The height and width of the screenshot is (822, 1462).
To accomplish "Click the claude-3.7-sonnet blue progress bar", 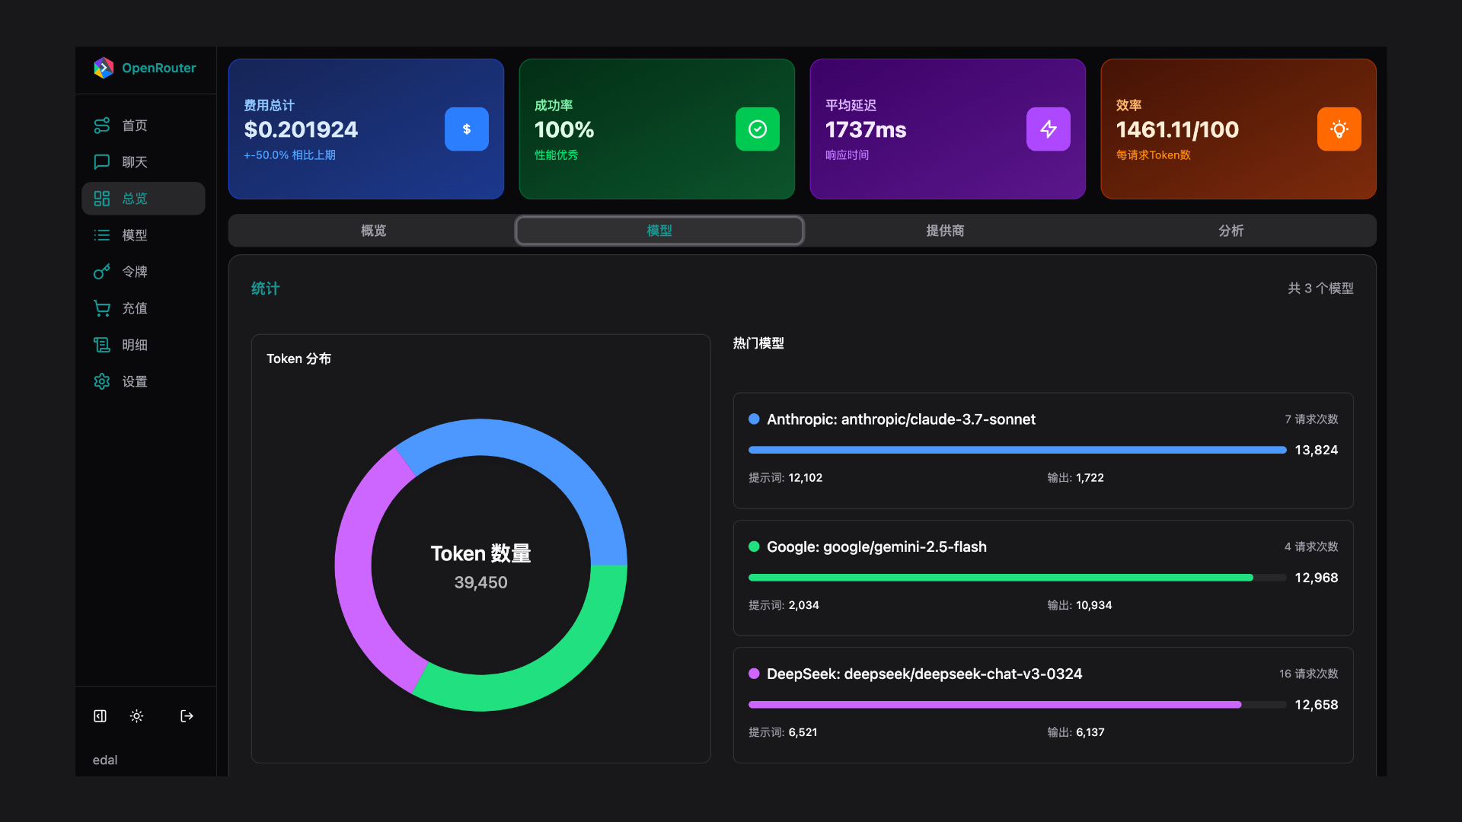I will point(1017,451).
